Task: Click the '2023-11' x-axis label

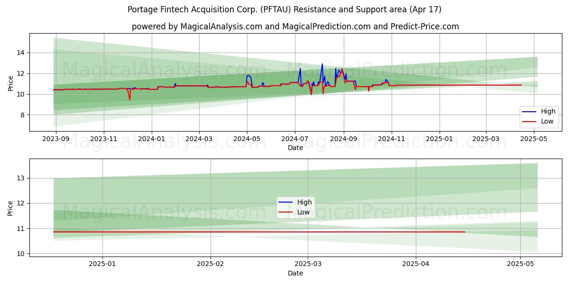Action: (x=104, y=139)
